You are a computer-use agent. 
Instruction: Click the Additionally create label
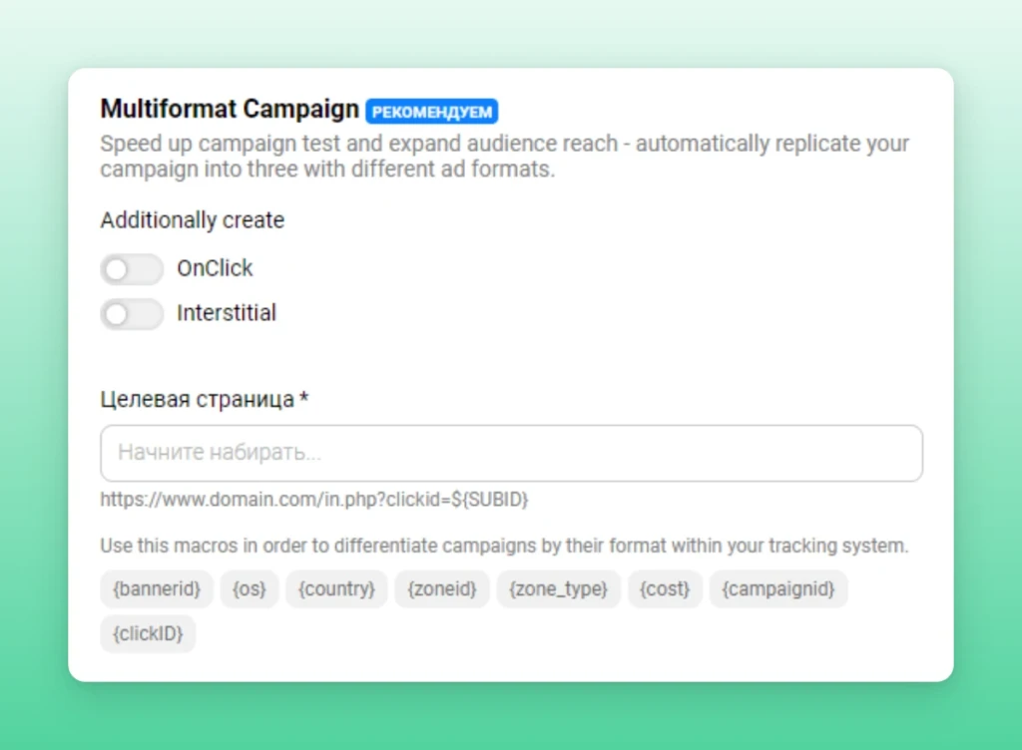pyautogui.click(x=193, y=220)
